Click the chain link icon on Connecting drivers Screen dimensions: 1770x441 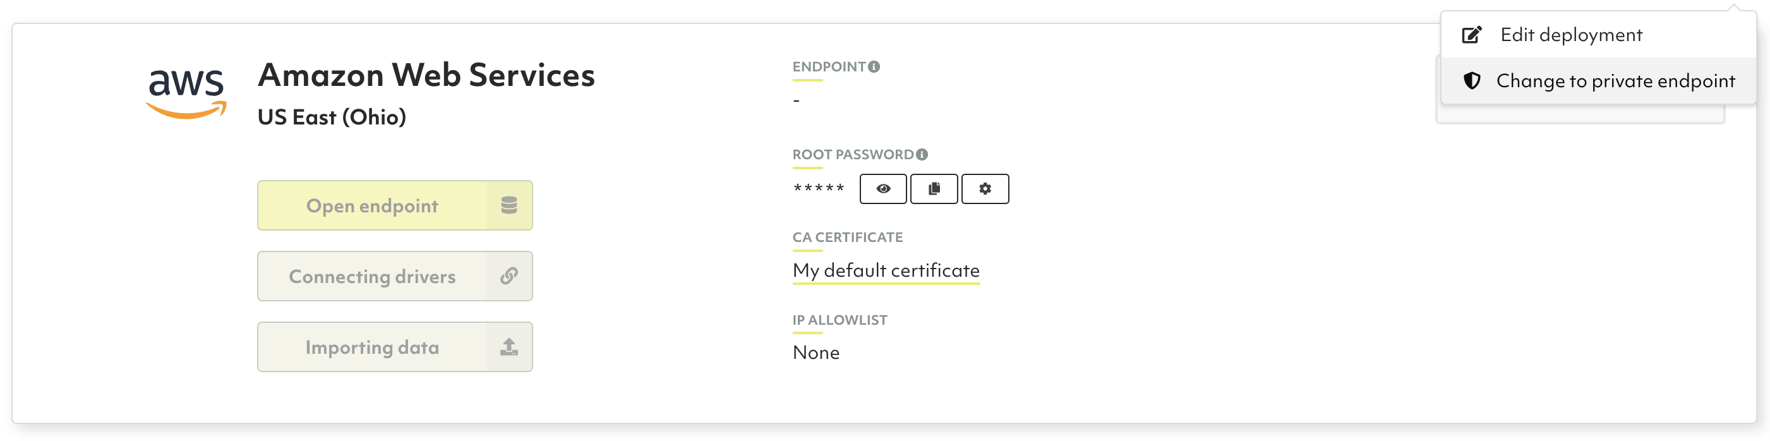coord(509,276)
